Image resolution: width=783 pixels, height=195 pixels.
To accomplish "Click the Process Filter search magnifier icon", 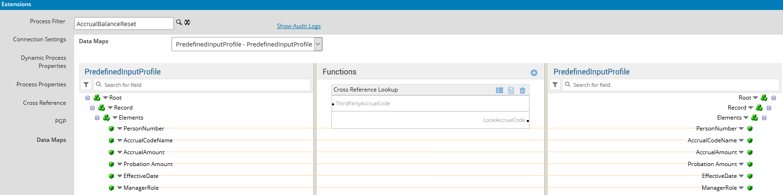I will point(179,22).
